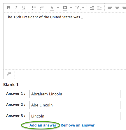
Task: Toggle bold formatting
Action: 9,8
